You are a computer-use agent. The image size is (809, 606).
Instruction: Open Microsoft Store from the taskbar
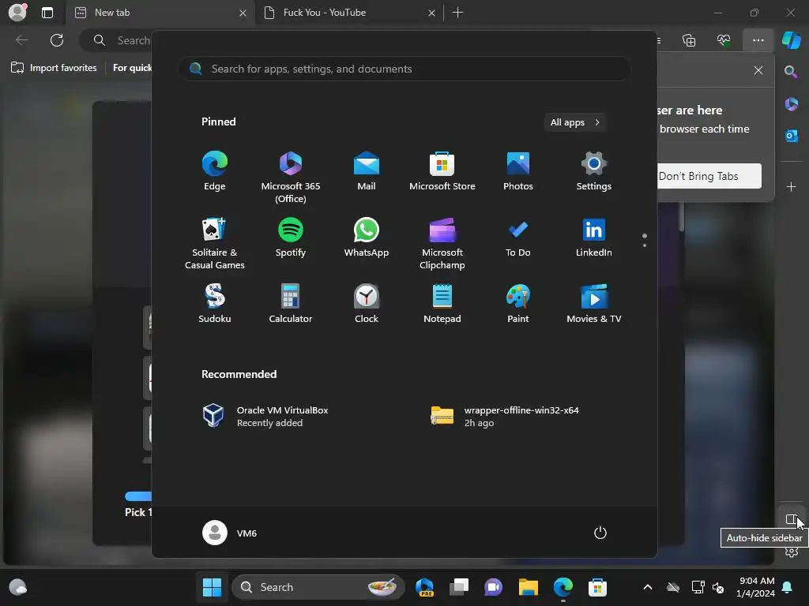click(597, 587)
